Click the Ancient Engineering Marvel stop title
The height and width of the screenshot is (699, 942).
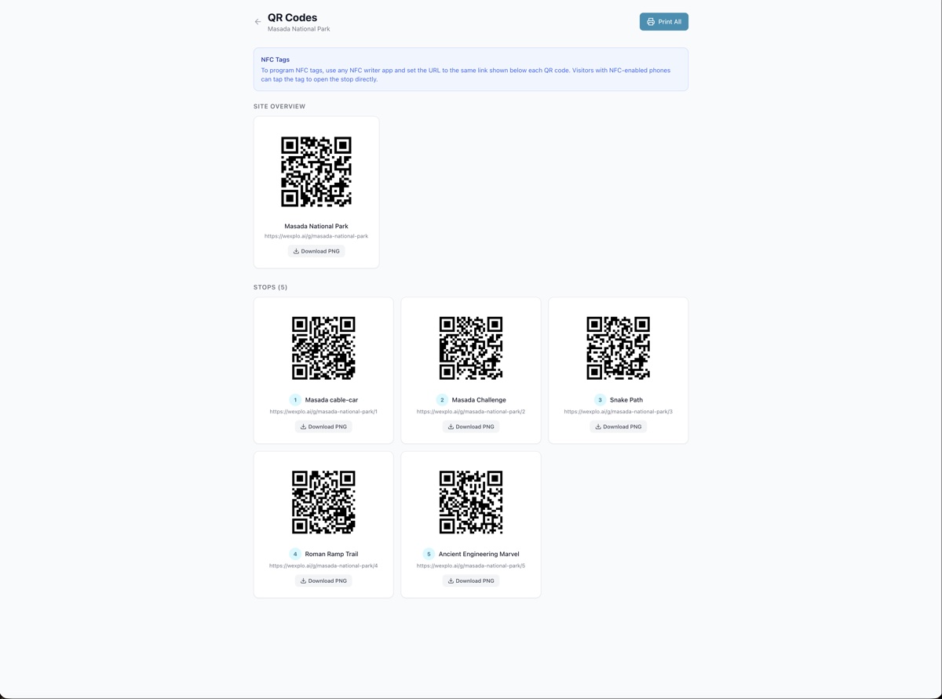[479, 554]
